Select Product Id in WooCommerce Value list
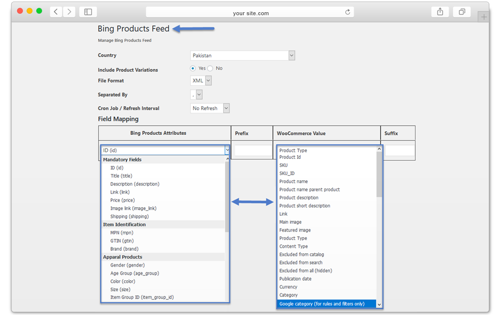501x315 pixels. coord(290,157)
